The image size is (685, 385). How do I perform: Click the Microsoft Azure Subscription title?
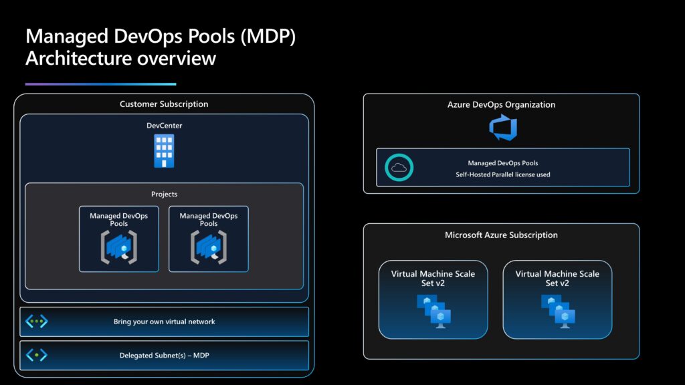[x=501, y=235]
